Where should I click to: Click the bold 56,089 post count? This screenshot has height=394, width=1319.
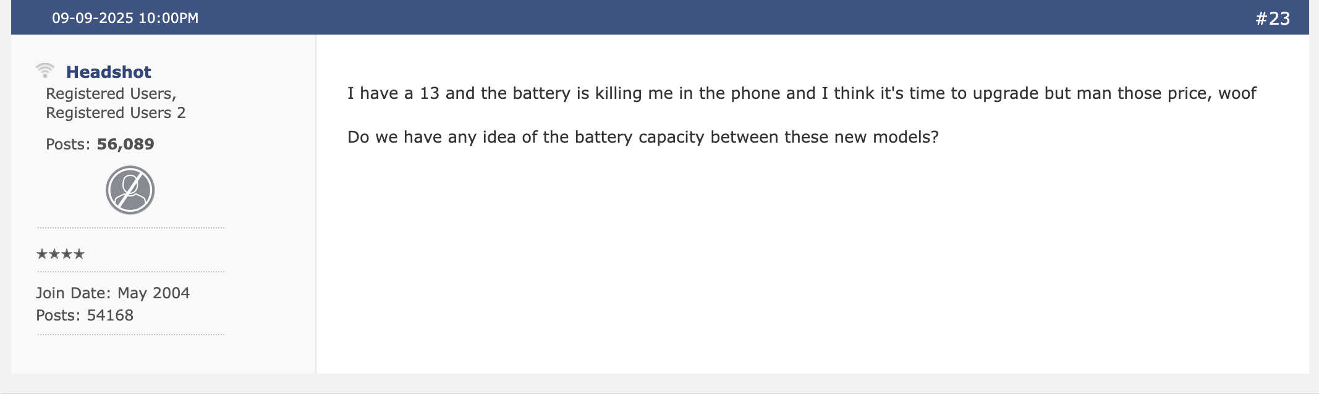point(125,145)
